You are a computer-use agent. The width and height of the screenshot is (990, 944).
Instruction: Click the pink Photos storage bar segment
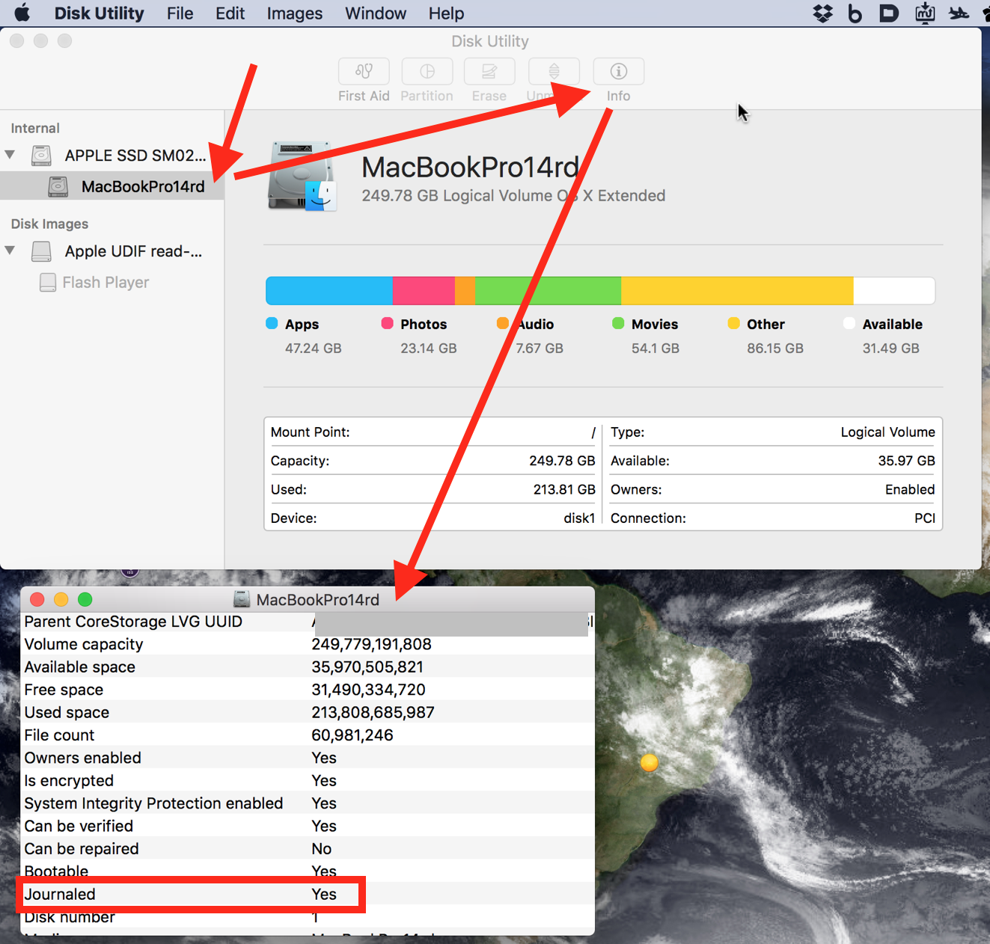click(x=424, y=290)
